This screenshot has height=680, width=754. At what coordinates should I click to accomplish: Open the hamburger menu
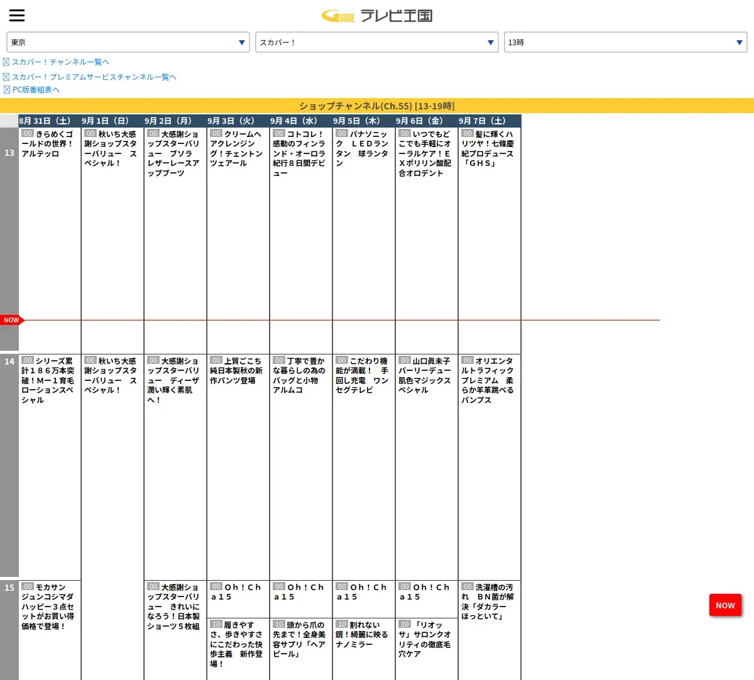(17, 16)
